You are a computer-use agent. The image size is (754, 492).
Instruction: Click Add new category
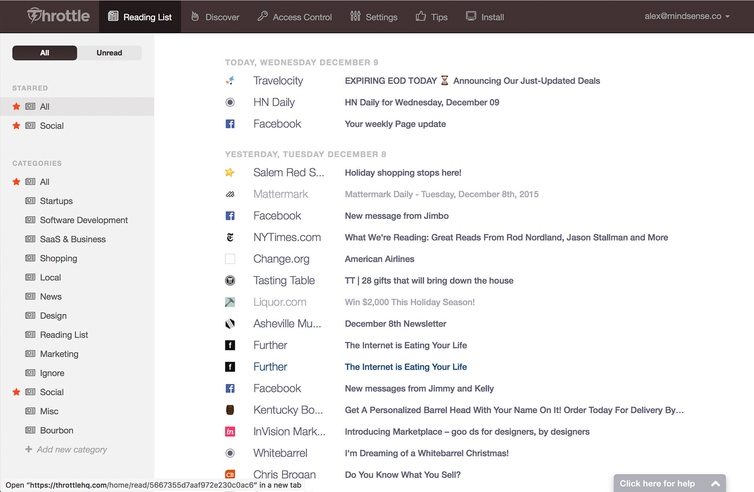tap(66, 449)
